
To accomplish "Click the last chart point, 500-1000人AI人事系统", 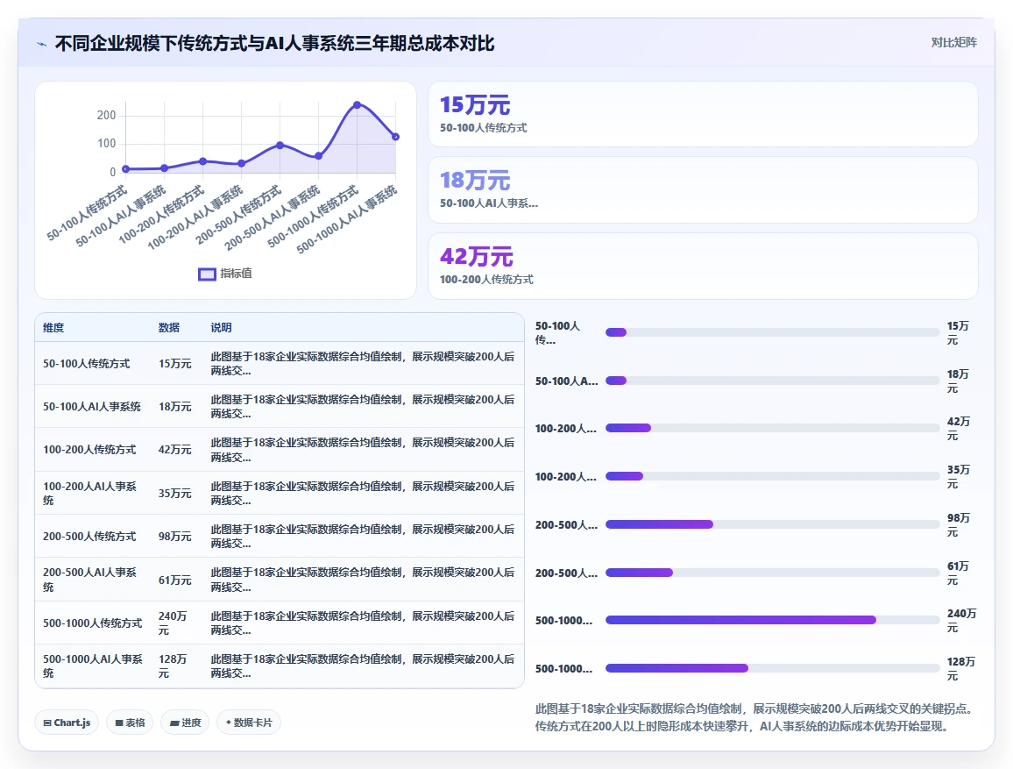I will [x=395, y=137].
